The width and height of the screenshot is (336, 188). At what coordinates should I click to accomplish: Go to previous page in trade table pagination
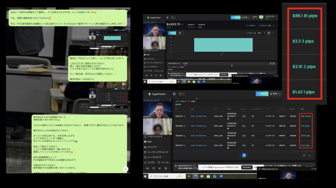[241, 155]
